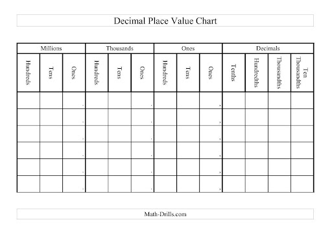Click last row cell under Ten Thousandths
Screen dimensions: 332x235
tap(302, 184)
